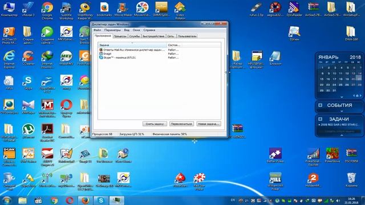Sort tasks by the Задача column header
The height and width of the screenshot is (205, 365).
tap(132, 45)
